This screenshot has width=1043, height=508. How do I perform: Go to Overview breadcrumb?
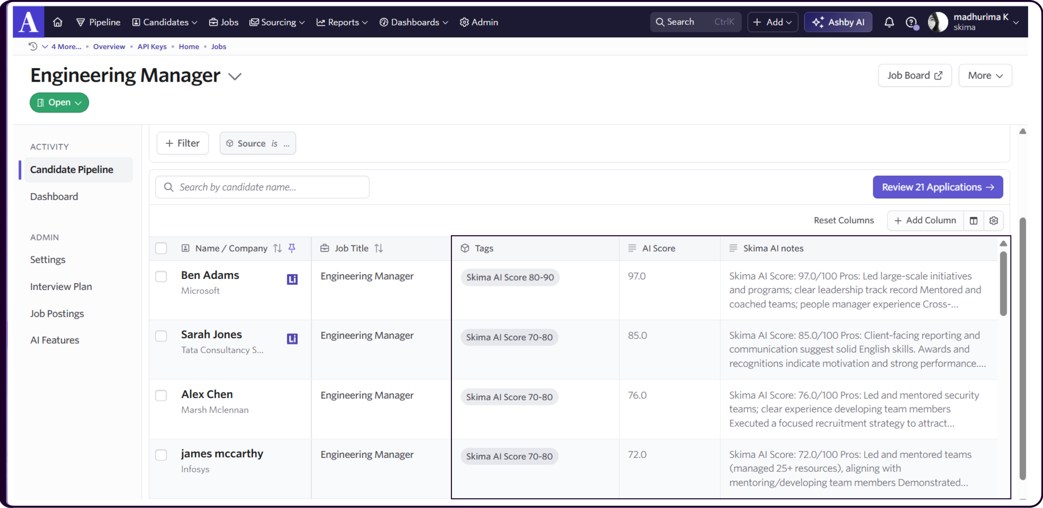(109, 46)
